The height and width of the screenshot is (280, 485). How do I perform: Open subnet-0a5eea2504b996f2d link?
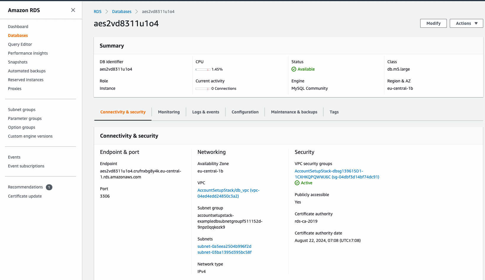tap(224, 246)
